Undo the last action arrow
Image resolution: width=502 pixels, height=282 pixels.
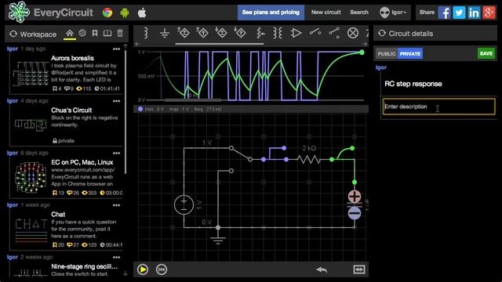point(322,269)
